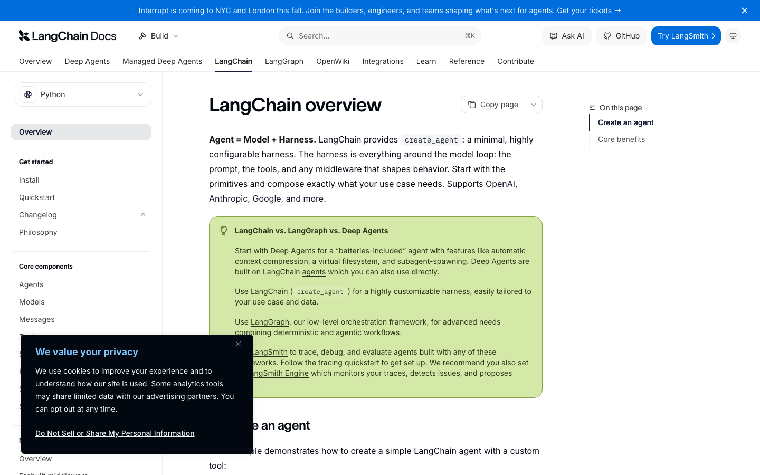
Task: Select the LangChain tab
Action: tap(233, 61)
